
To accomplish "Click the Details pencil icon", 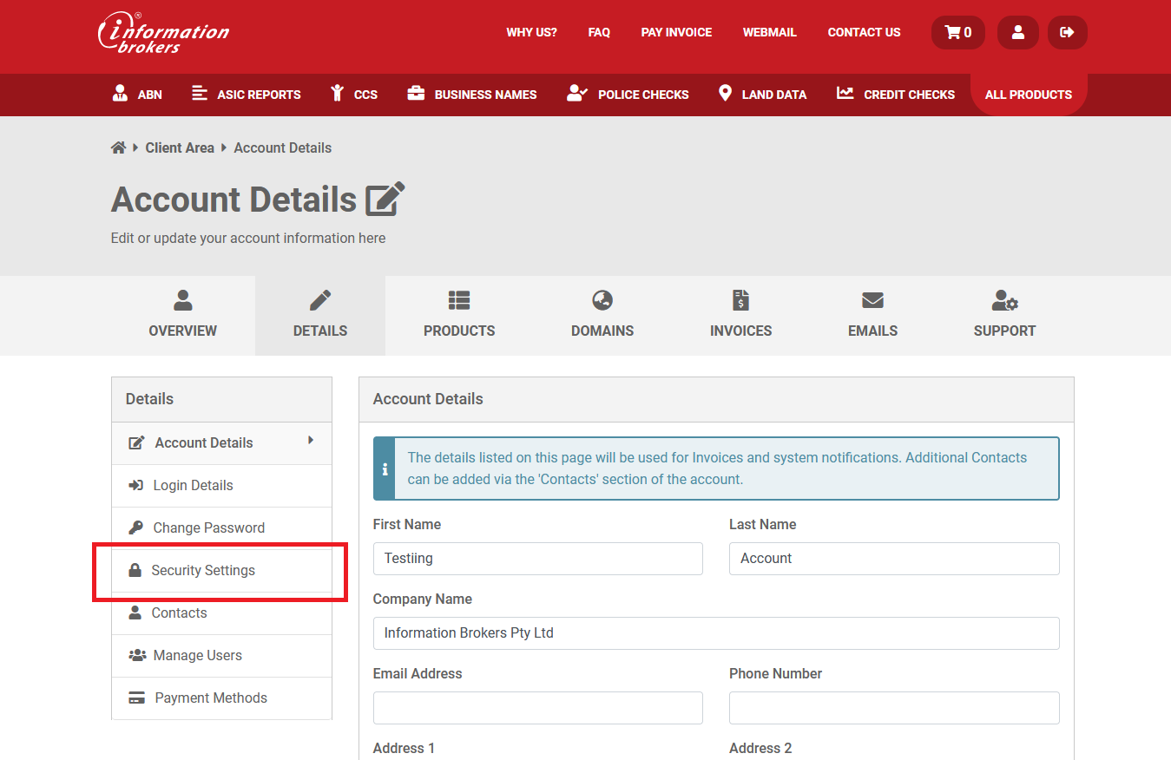I will pyautogui.click(x=320, y=300).
